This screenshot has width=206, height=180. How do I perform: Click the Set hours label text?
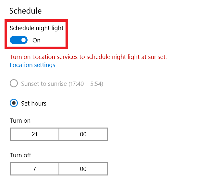[34, 104]
